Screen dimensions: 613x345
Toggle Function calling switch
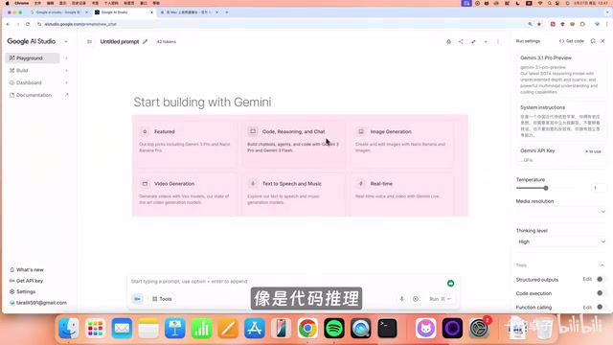pyautogui.click(x=601, y=307)
